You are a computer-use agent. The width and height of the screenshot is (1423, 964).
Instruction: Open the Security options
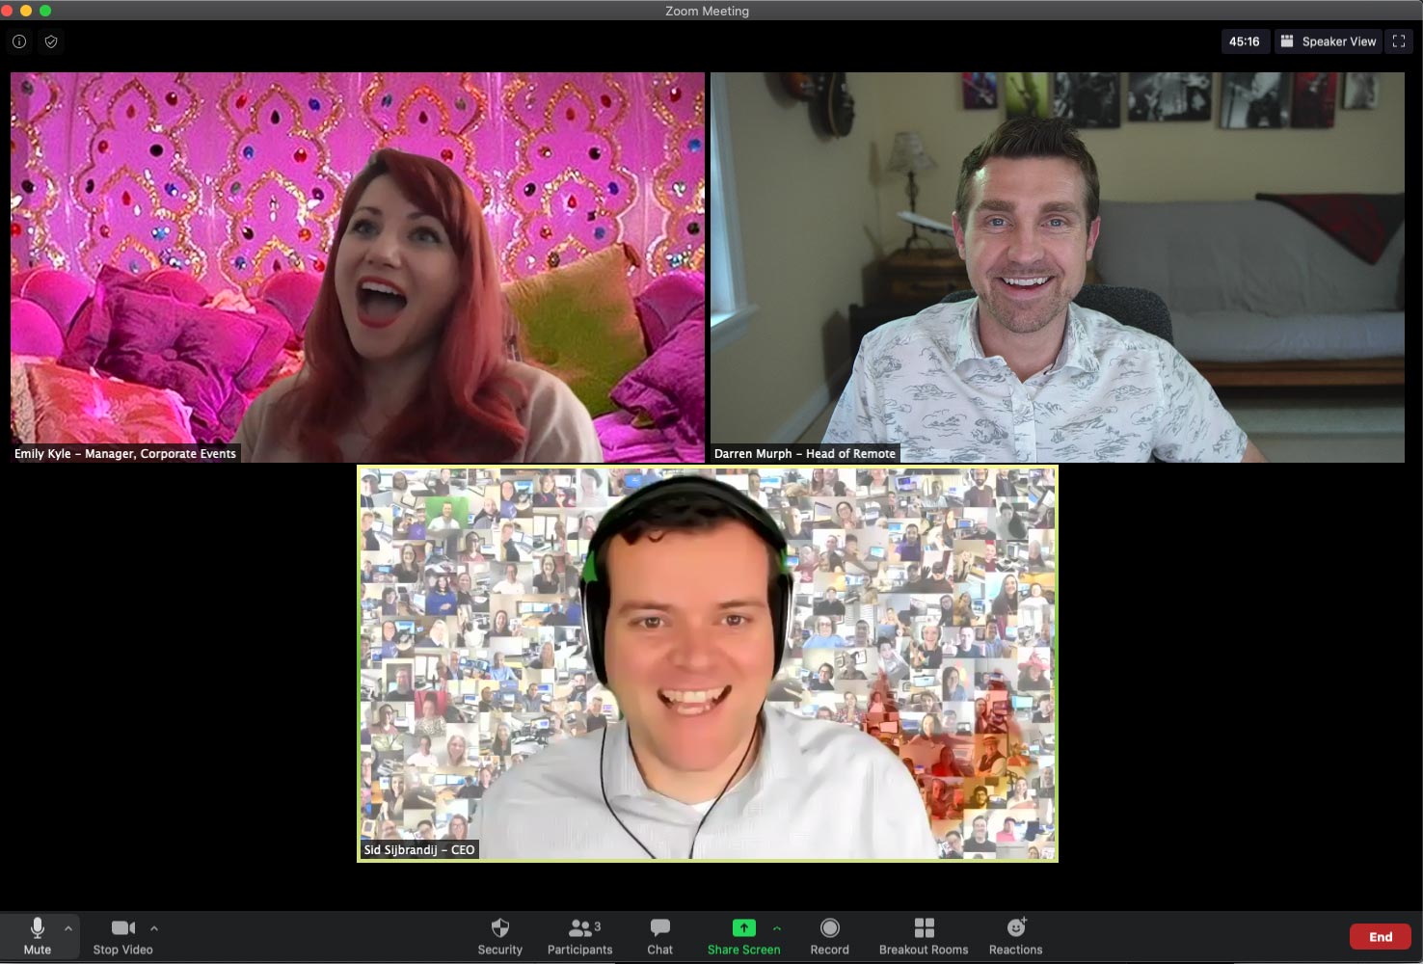coord(499,935)
